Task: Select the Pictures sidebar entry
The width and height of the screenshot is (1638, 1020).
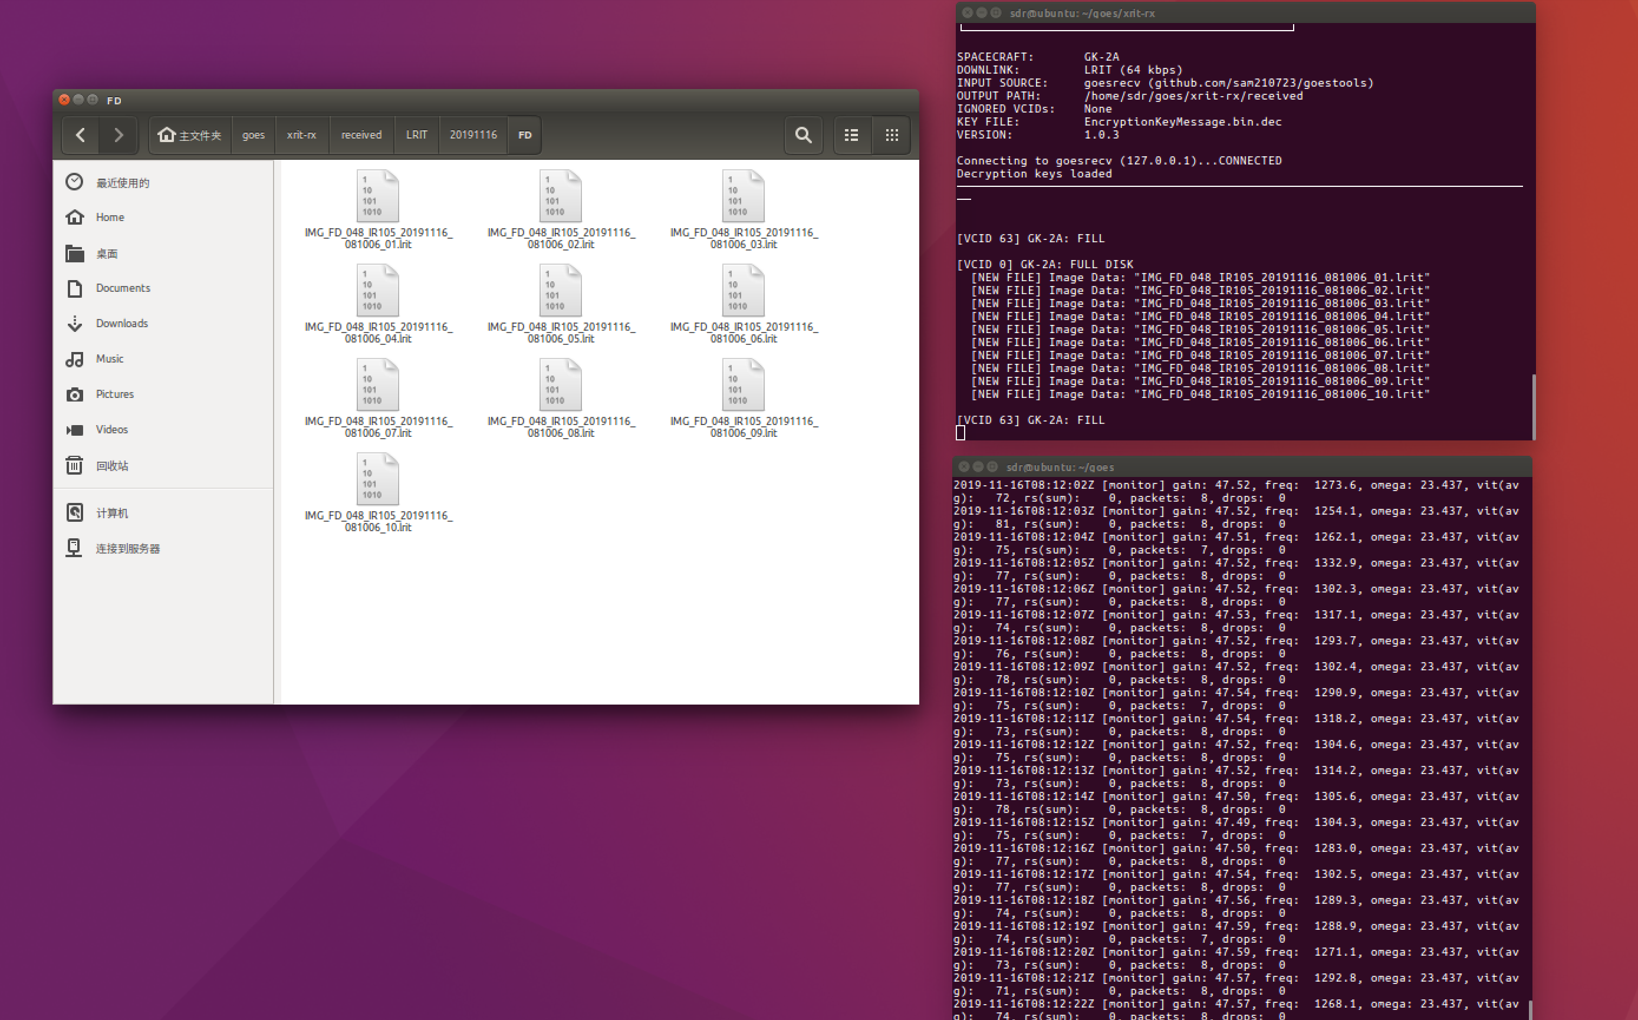Action: coord(114,394)
